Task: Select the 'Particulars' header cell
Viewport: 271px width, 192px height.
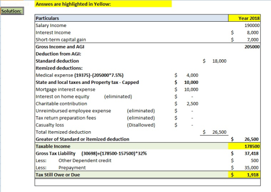Action: [x=131, y=18]
